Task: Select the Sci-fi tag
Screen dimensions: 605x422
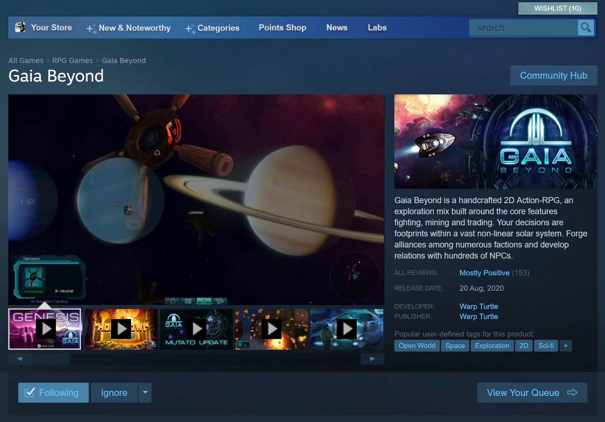Action: [x=546, y=346]
